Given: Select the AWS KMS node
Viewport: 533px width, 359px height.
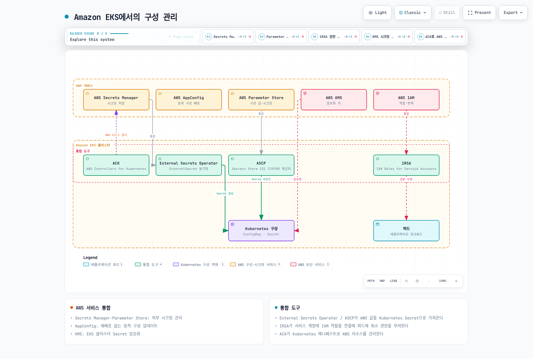Looking at the screenshot, I should point(334,100).
